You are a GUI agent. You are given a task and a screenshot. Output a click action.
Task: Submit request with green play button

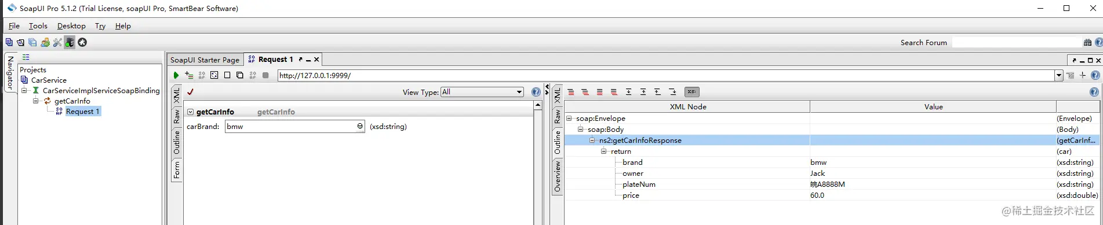[x=176, y=75]
